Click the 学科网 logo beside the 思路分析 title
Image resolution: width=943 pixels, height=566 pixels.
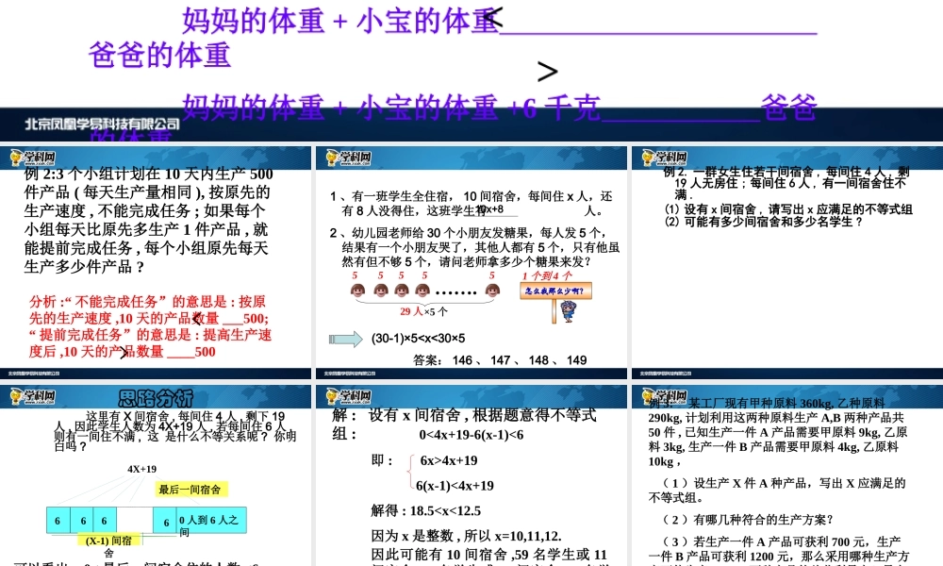[33, 396]
